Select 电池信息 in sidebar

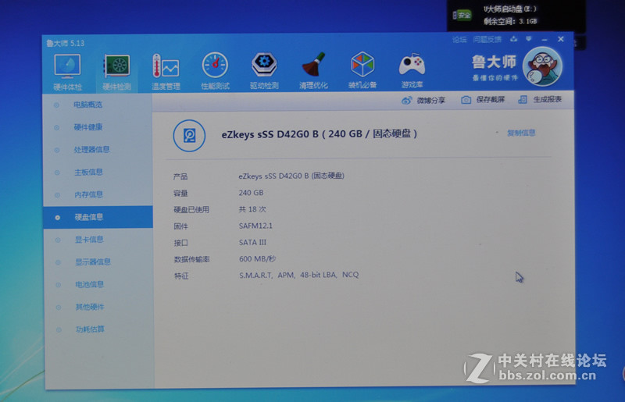coord(90,284)
